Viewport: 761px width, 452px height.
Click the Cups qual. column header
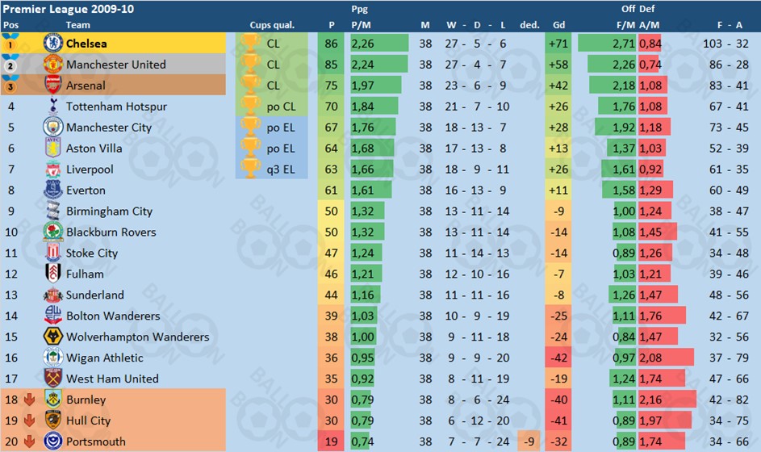pos(272,25)
